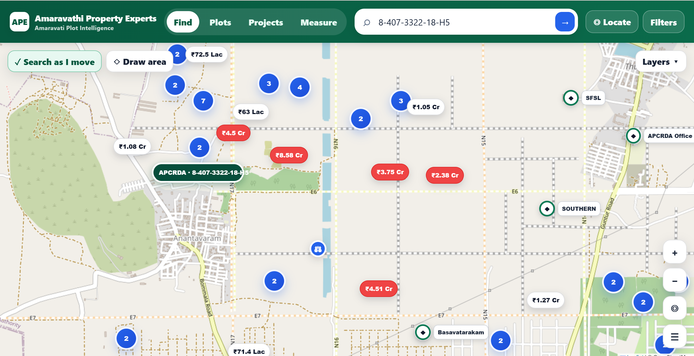
Task: Zoom out with the minus button
Action: (674, 281)
